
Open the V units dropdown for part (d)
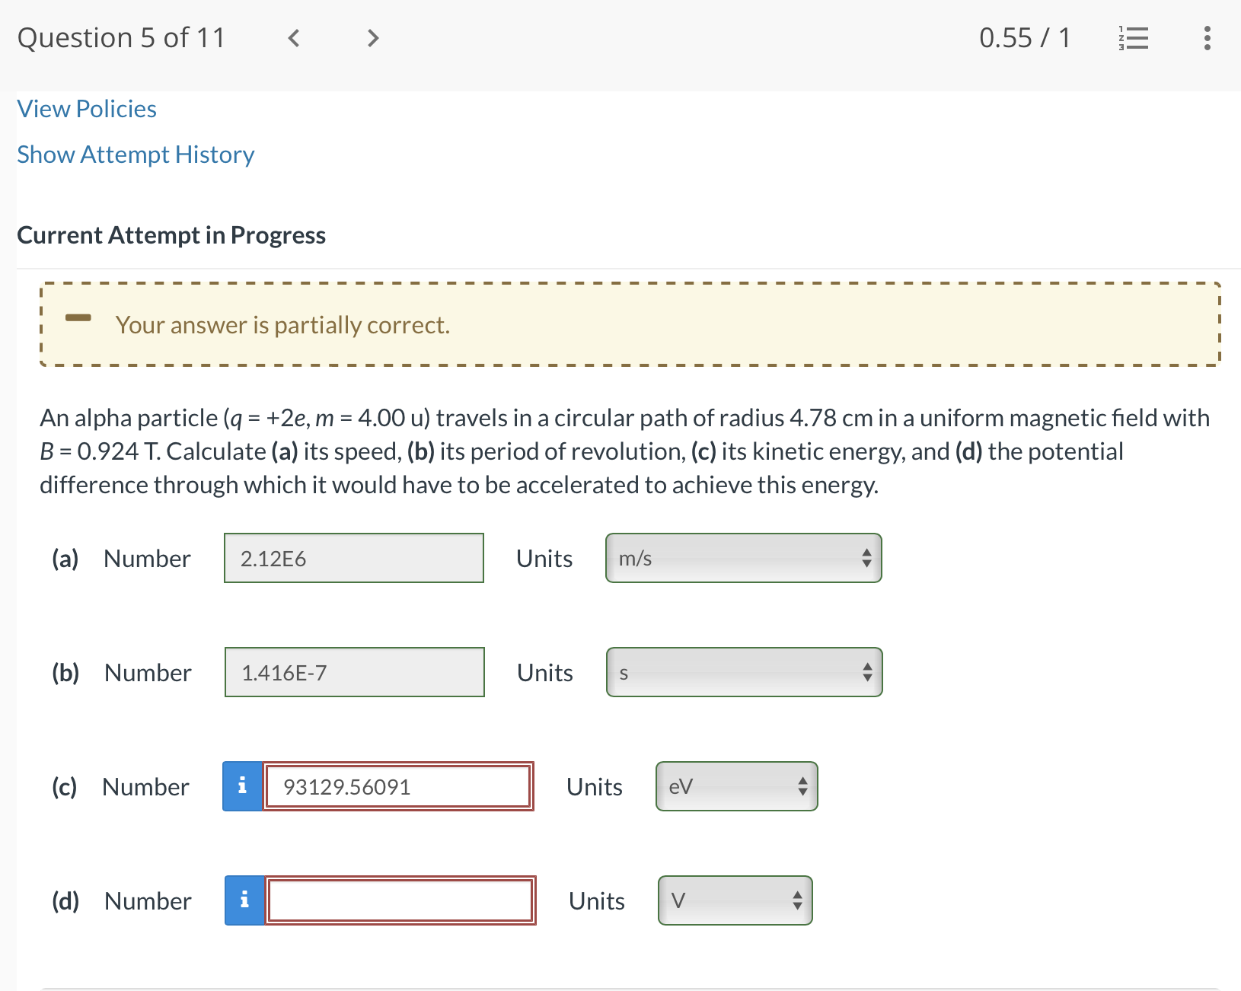click(x=733, y=900)
